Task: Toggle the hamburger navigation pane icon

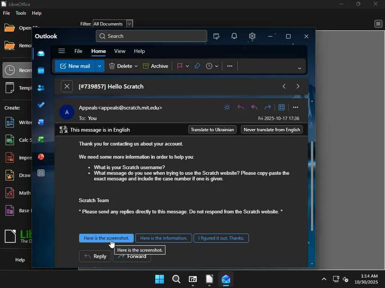Action: (x=62, y=51)
